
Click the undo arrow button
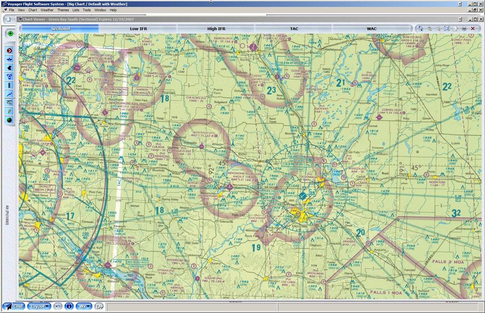[57, 306]
